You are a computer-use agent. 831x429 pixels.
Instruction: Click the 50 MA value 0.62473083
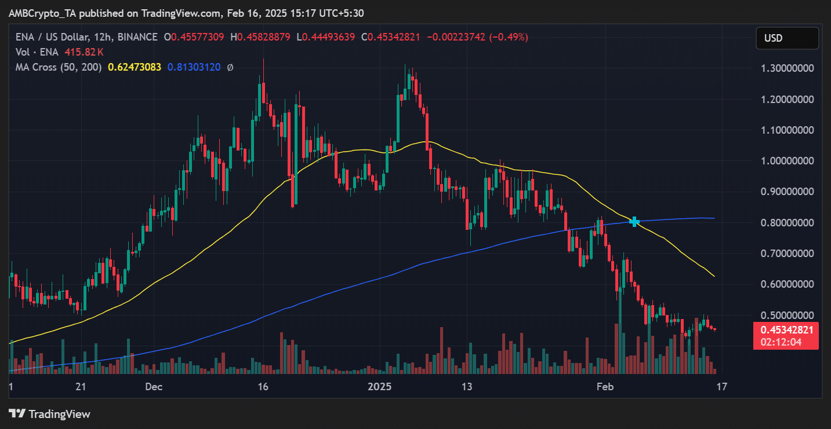[x=135, y=67]
